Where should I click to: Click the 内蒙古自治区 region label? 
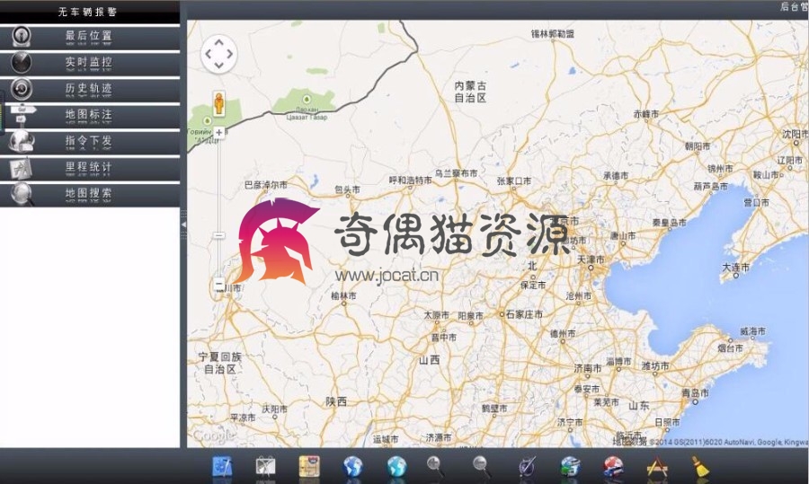click(470, 92)
